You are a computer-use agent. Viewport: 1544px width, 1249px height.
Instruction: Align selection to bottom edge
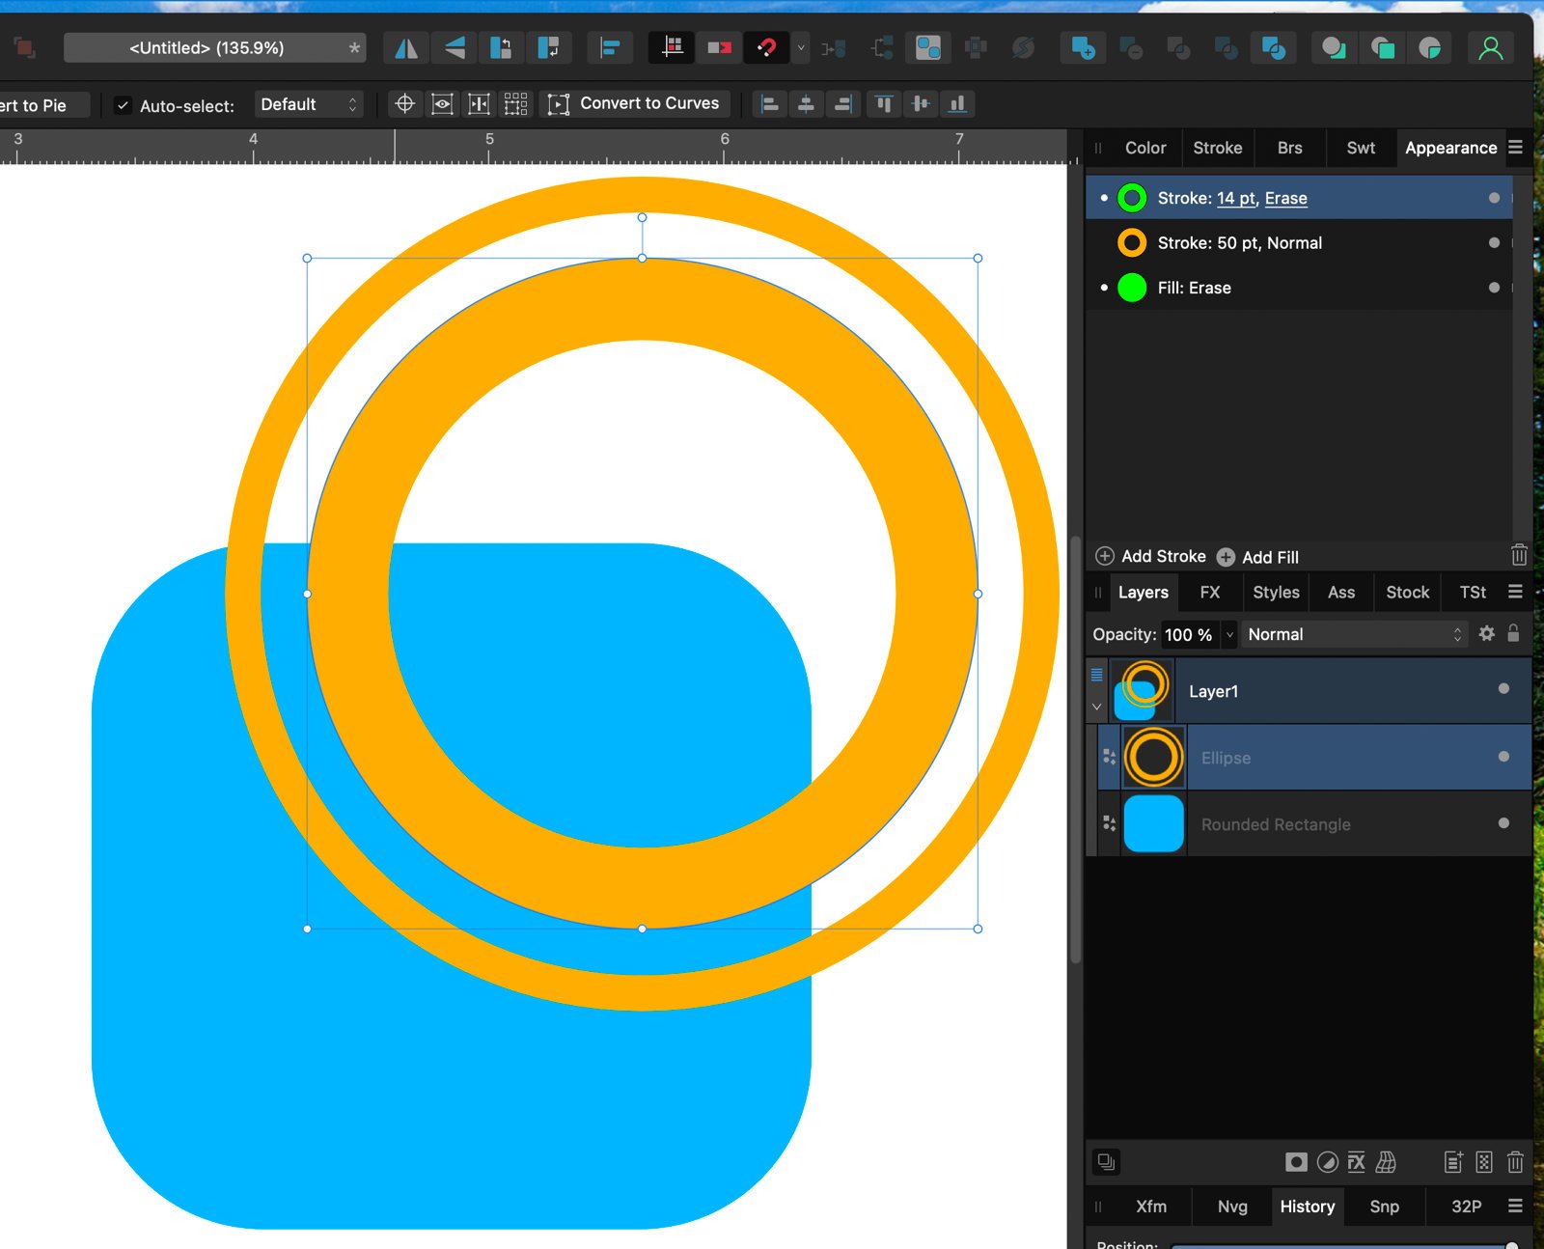(956, 104)
